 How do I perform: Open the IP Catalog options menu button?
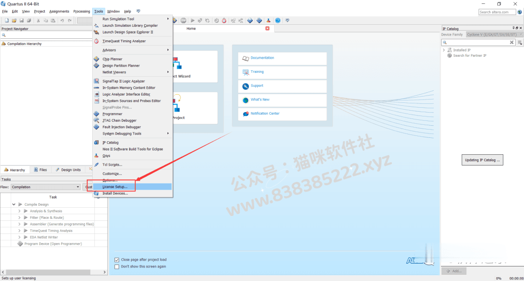pyautogui.click(x=520, y=42)
